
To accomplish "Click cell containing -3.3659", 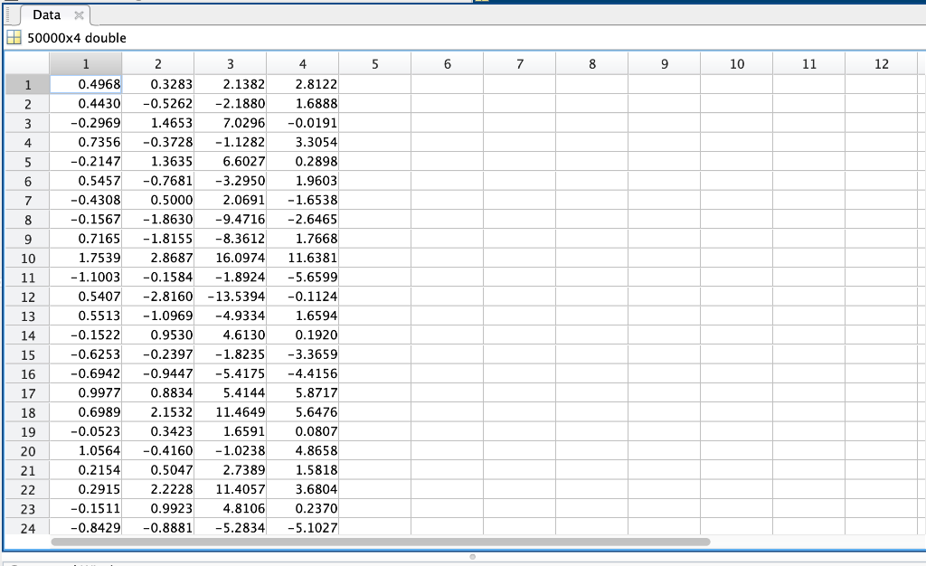I will click(x=303, y=354).
